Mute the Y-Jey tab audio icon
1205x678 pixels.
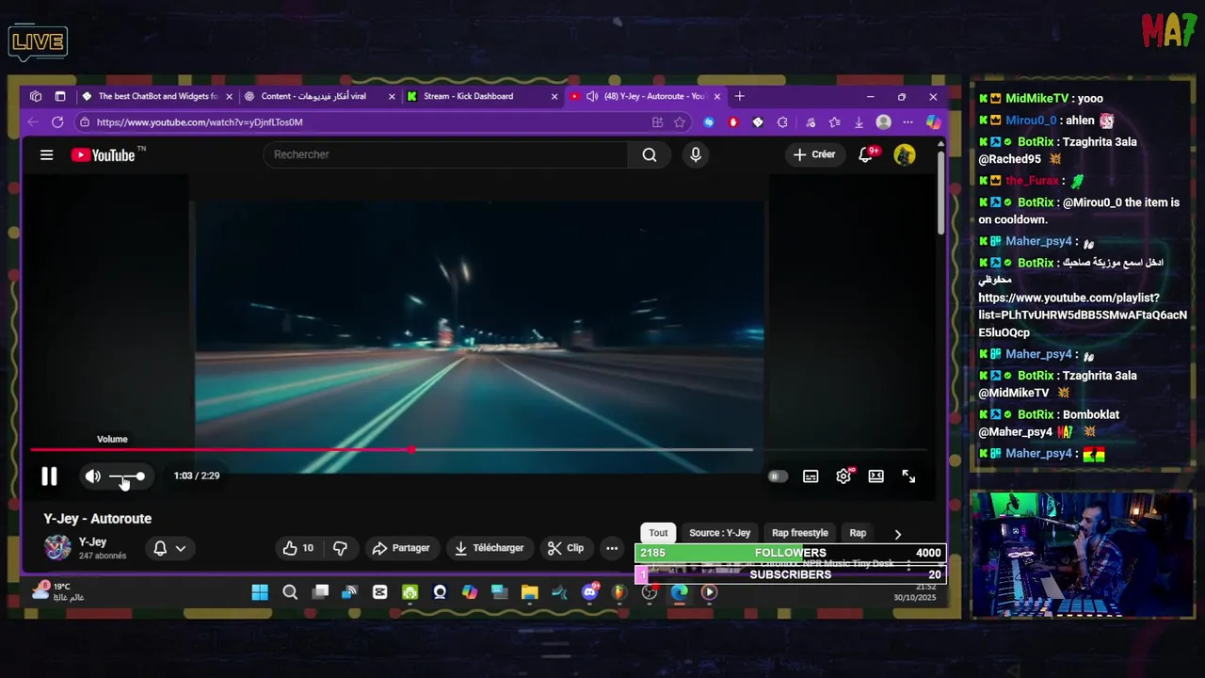[x=592, y=96]
